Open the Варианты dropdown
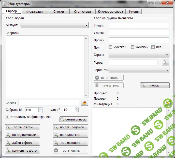The image size is (175, 158). pos(139,70)
